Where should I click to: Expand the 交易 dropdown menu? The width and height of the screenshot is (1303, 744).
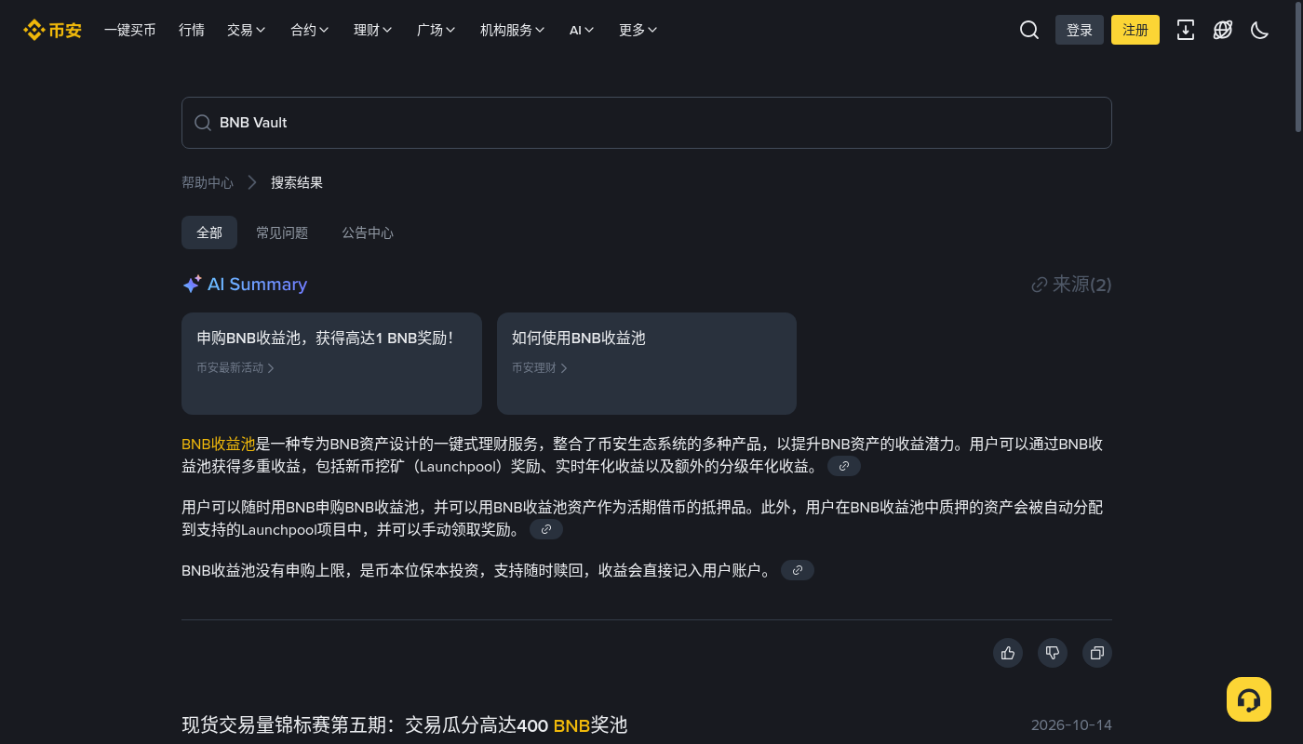click(247, 30)
